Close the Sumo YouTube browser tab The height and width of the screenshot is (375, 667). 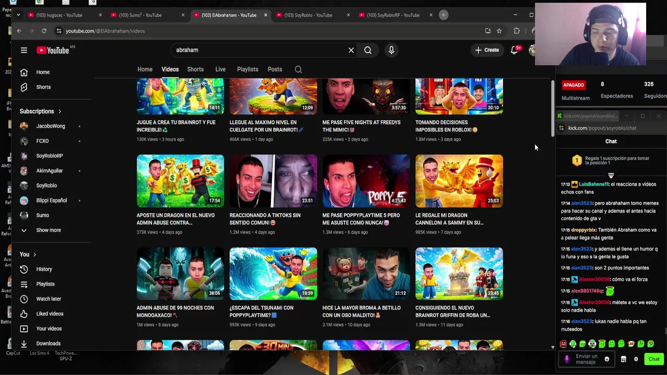tap(183, 15)
